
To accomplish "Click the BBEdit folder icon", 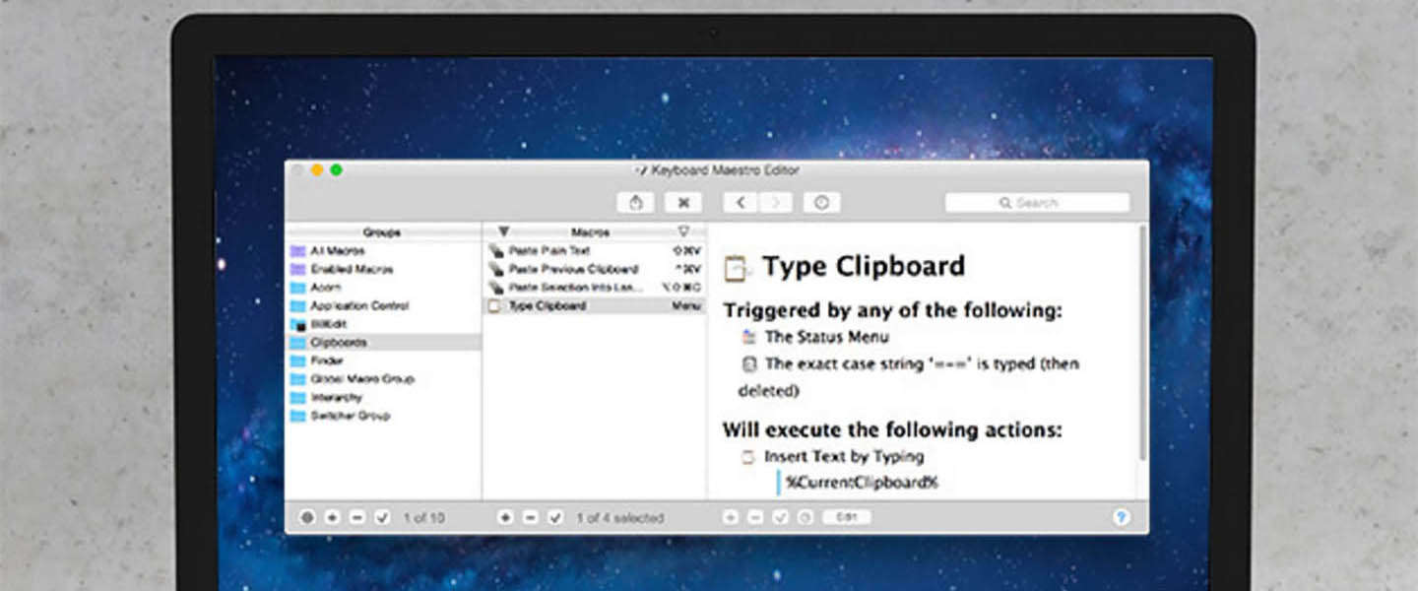I will pyautogui.click(x=298, y=324).
